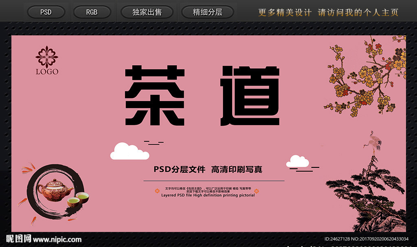
Task: Click the red koi fish above teapot
Action: pyautogui.click(x=29, y=168)
